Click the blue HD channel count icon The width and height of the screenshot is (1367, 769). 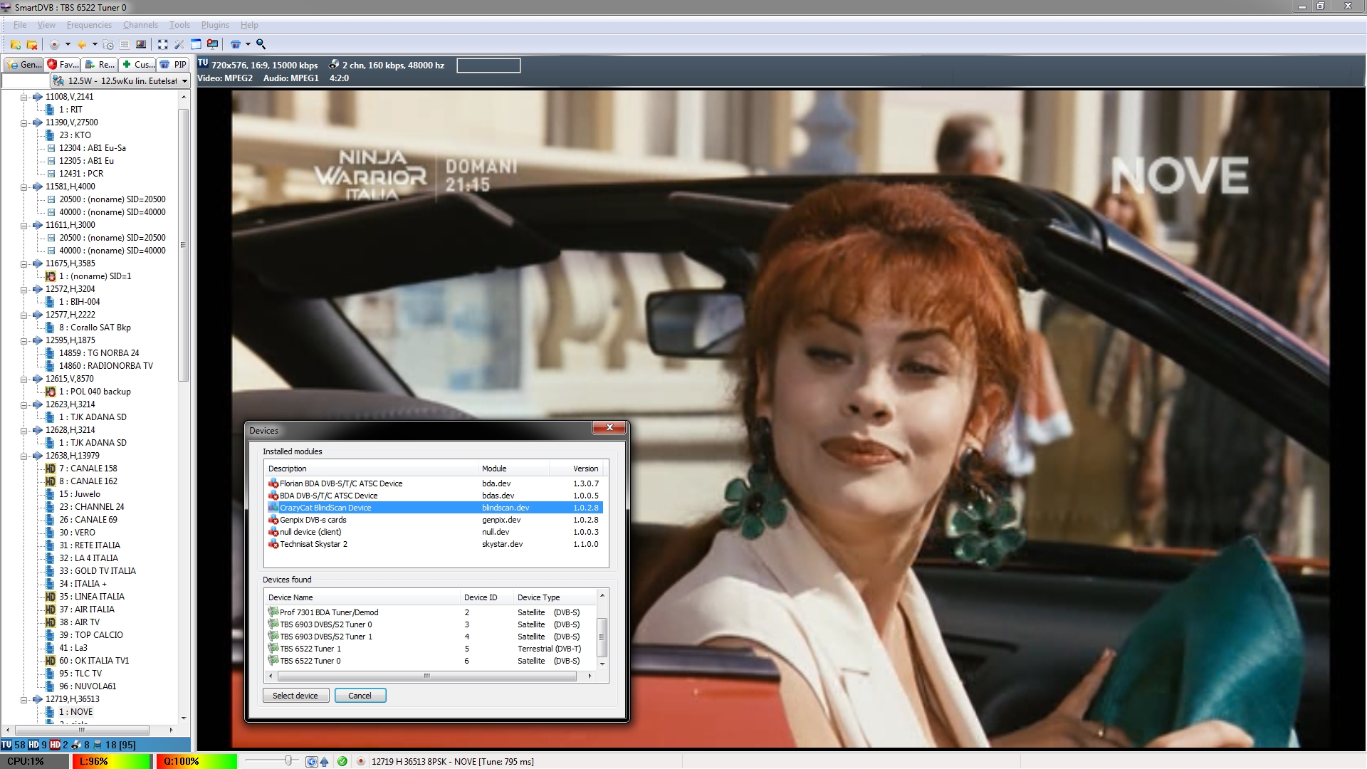pyautogui.click(x=33, y=745)
